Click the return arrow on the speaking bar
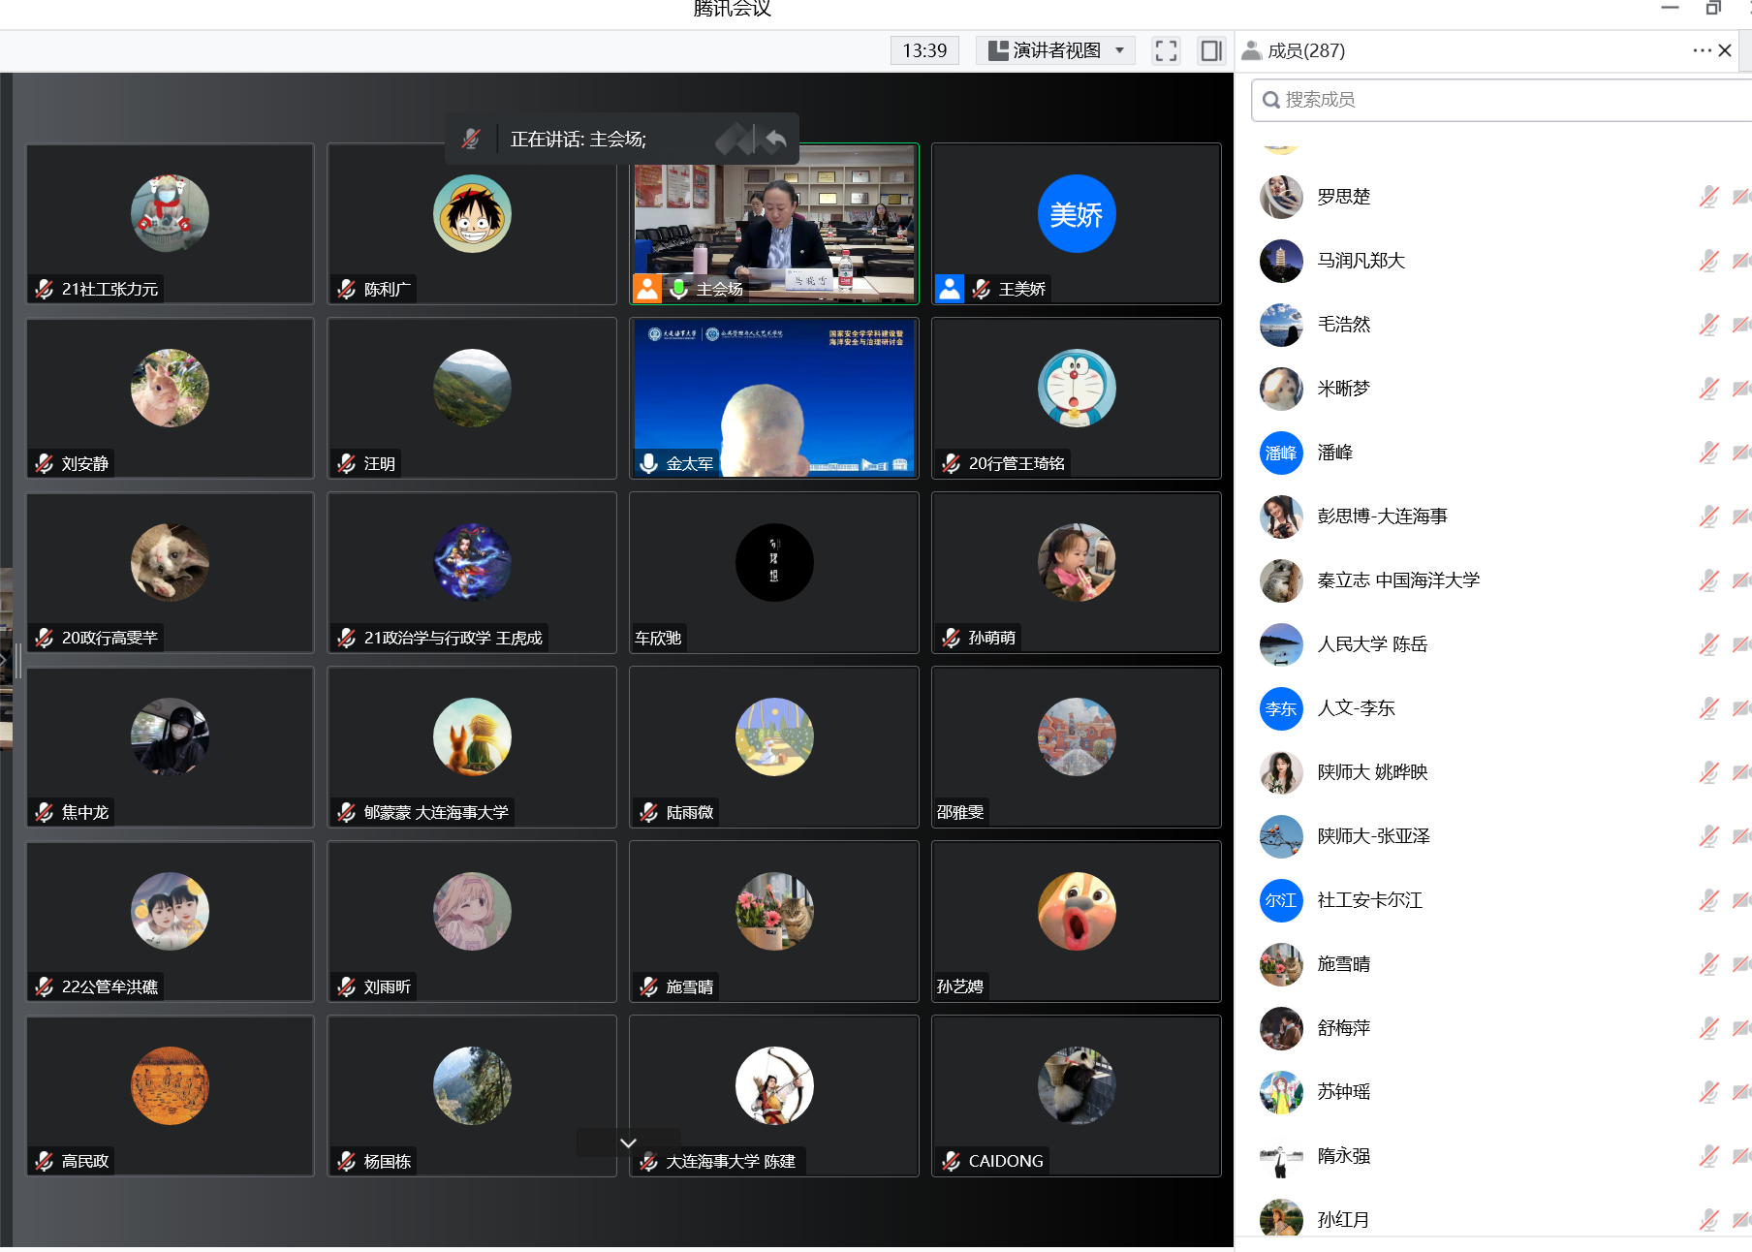1752x1252 pixels. tap(775, 140)
